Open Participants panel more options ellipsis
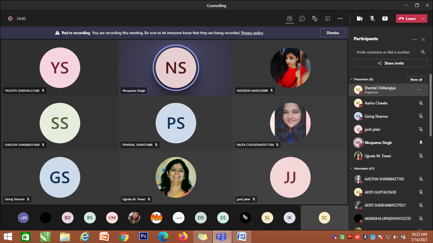This screenshot has height=243, width=433. pos(415,40)
